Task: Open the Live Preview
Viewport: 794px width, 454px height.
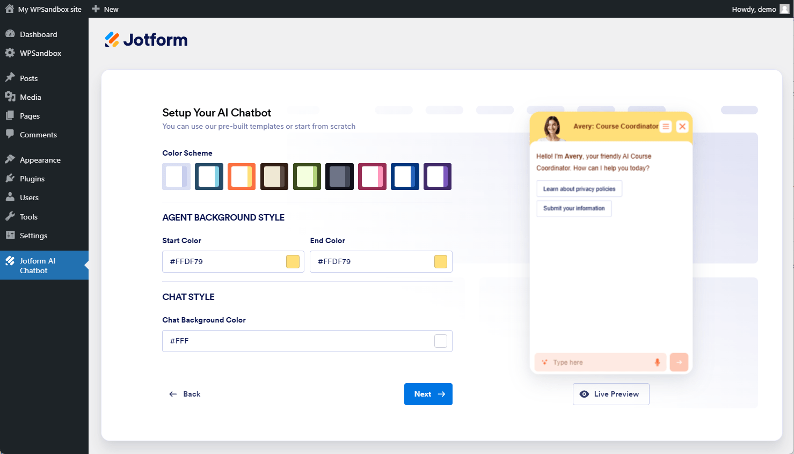Action: pyautogui.click(x=611, y=394)
